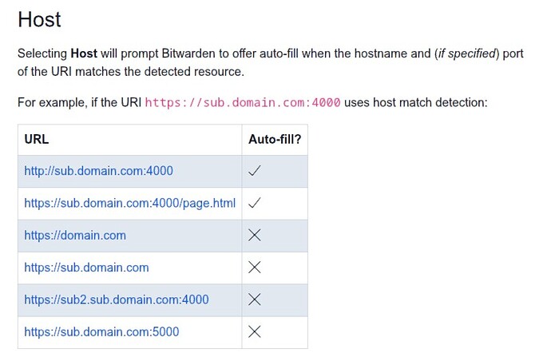Screen dimensions: 551x361
Task: Click the pink inline code URI example
Action: point(243,102)
